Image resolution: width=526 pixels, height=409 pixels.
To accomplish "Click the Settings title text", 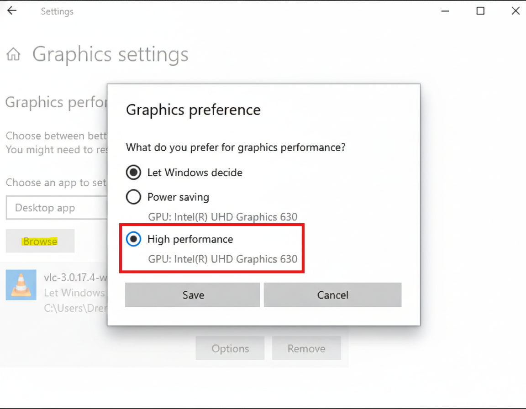I will coord(57,11).
